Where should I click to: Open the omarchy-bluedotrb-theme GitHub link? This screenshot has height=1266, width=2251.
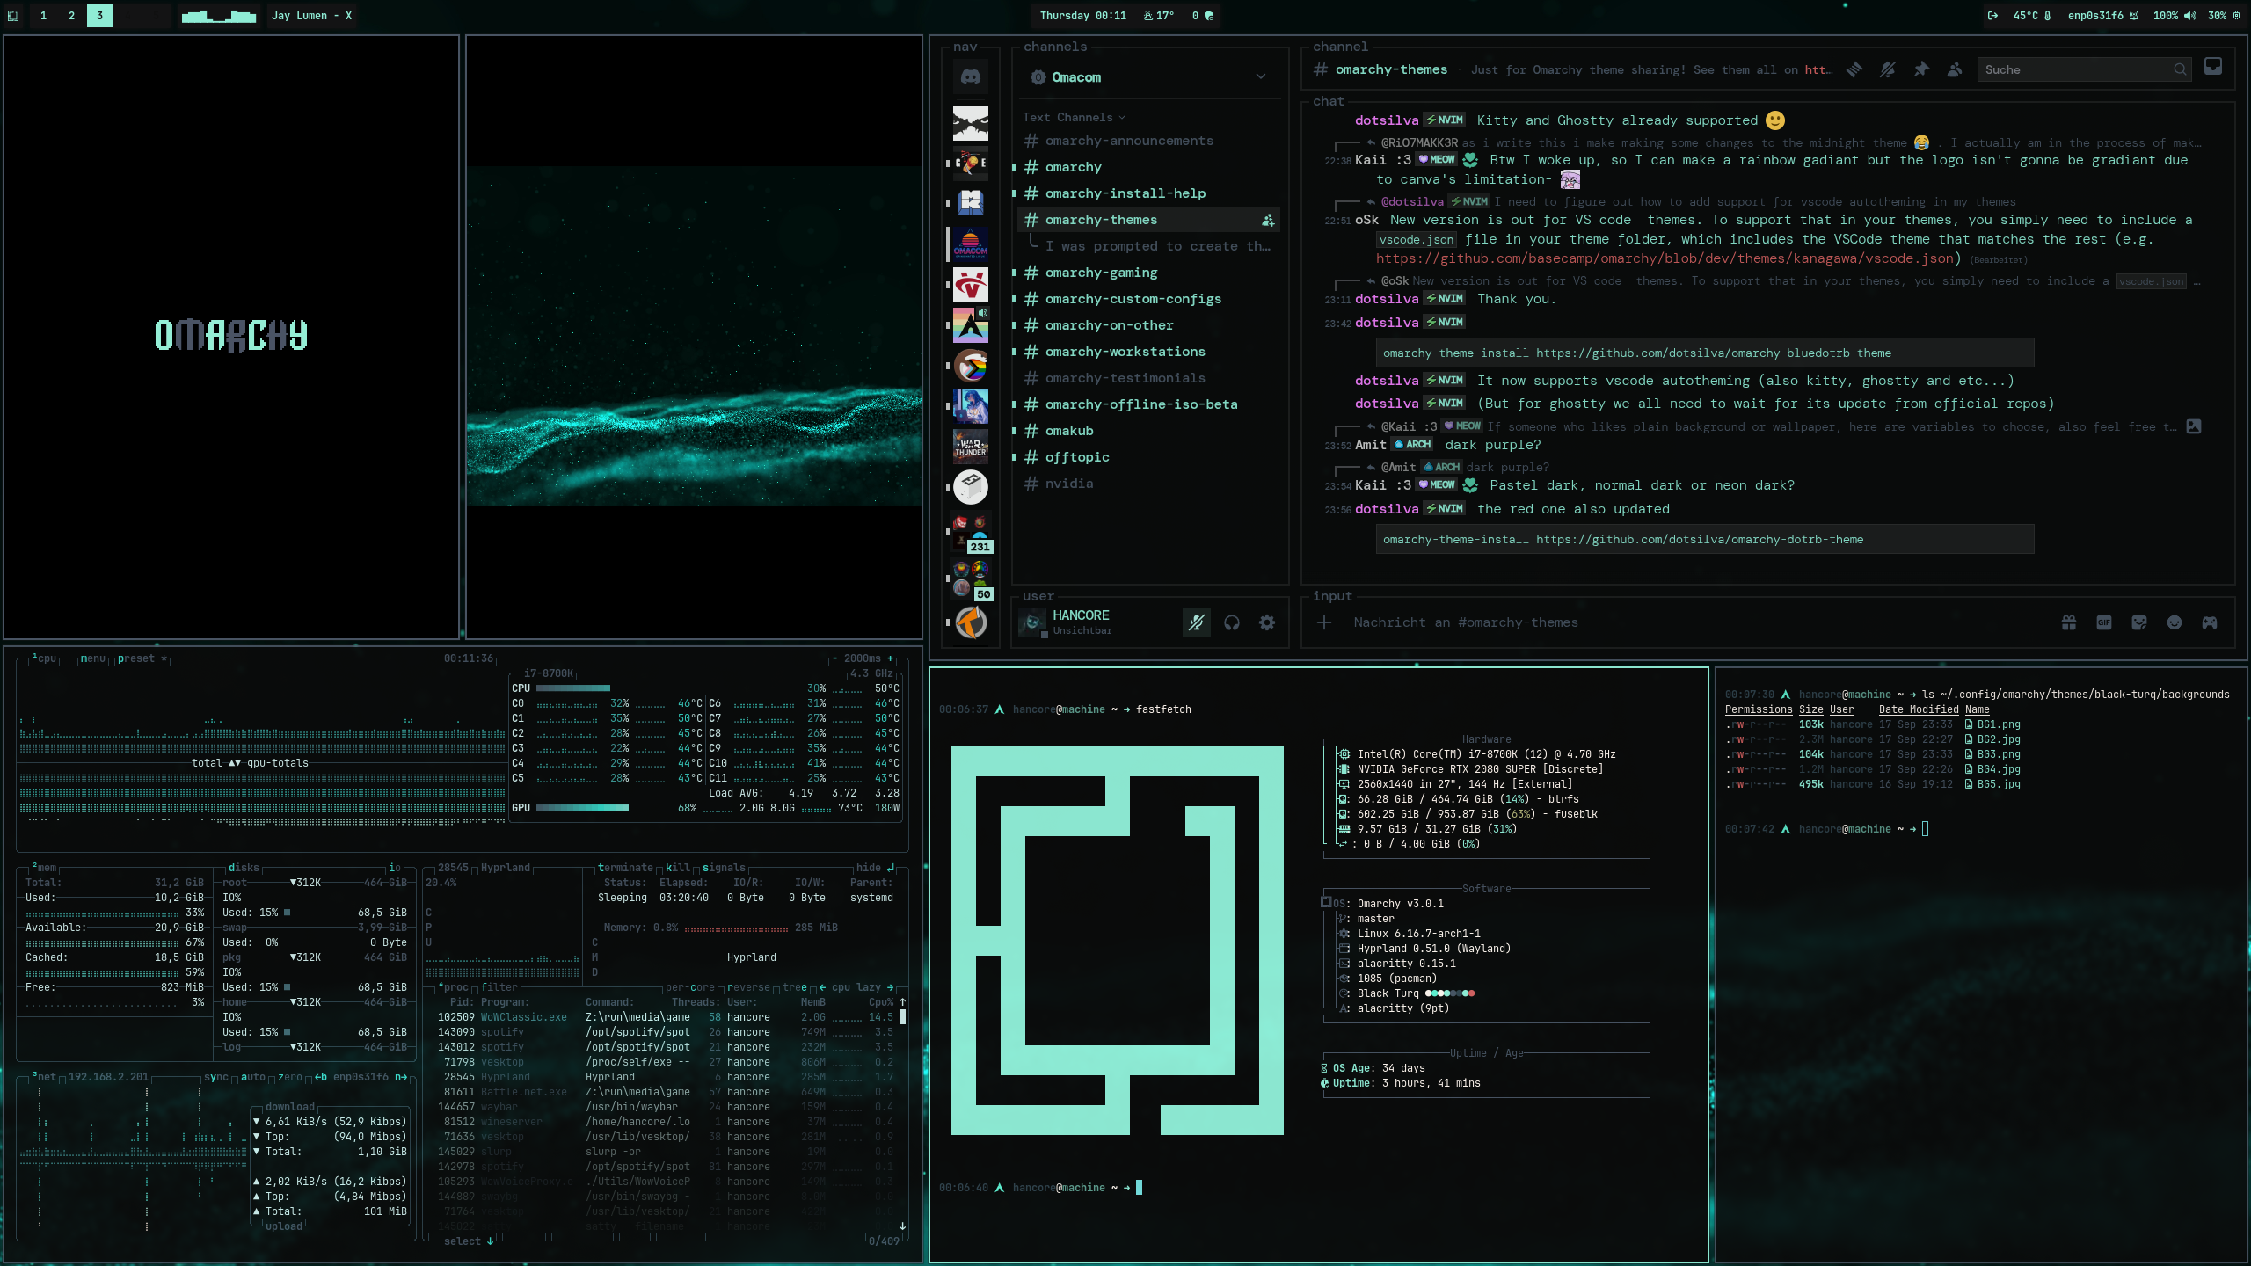1713,353
